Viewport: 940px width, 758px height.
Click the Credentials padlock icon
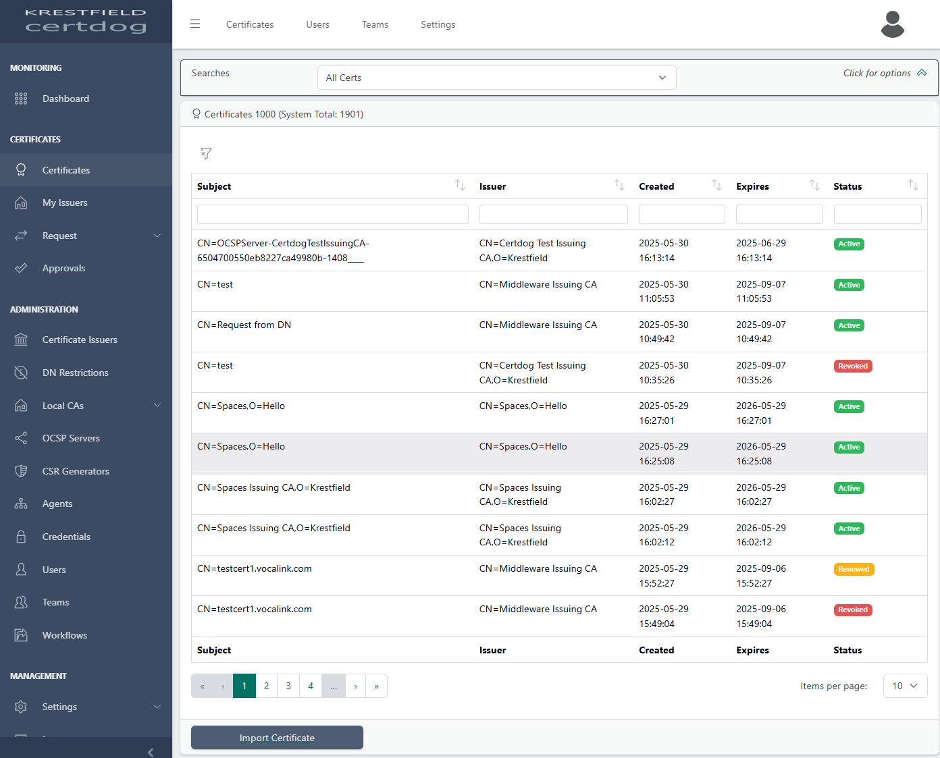(x=21, y=537)
